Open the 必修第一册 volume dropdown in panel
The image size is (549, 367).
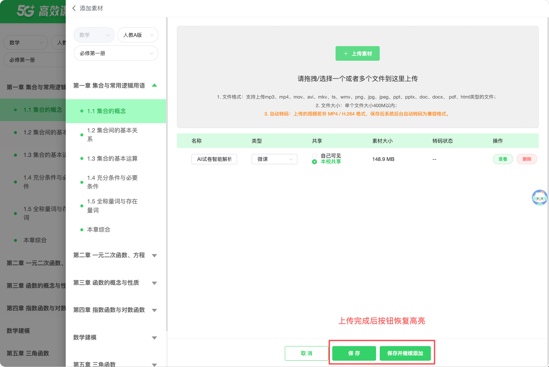pyautogui.click(x=116, y=53)
